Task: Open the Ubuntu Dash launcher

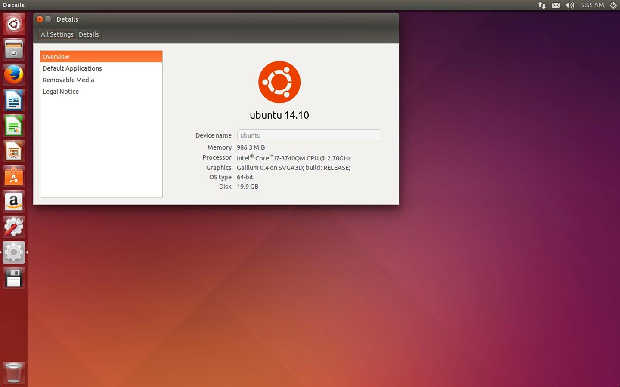Action: 14,24
